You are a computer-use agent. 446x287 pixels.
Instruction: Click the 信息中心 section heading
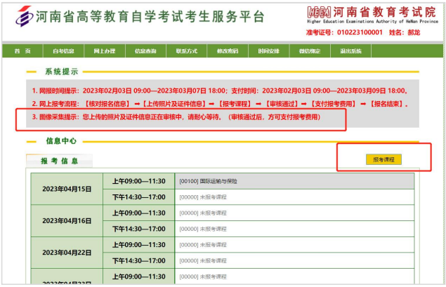61,140
